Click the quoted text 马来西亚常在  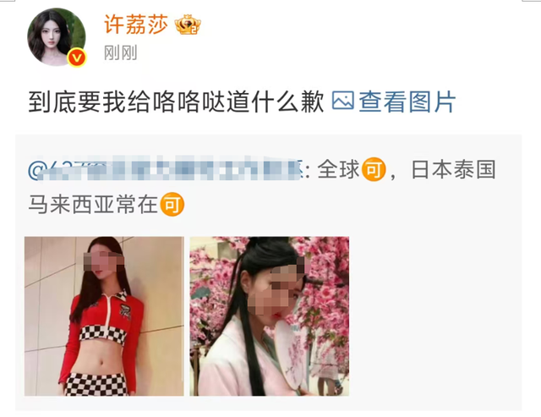coord(93,205)
